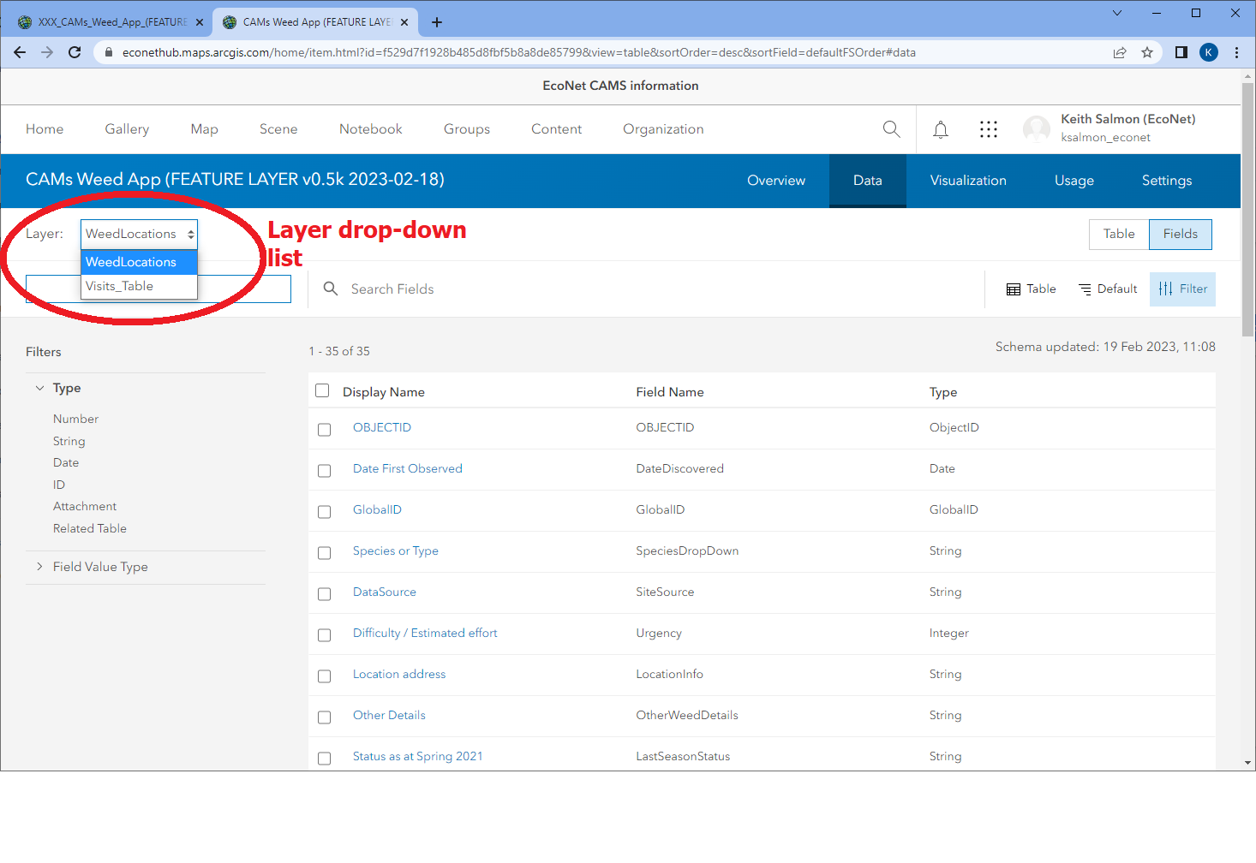Switch to Table view toggle button

click(x=1119, y=234)
